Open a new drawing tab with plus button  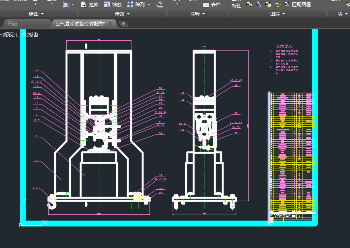tap(123, 24)
